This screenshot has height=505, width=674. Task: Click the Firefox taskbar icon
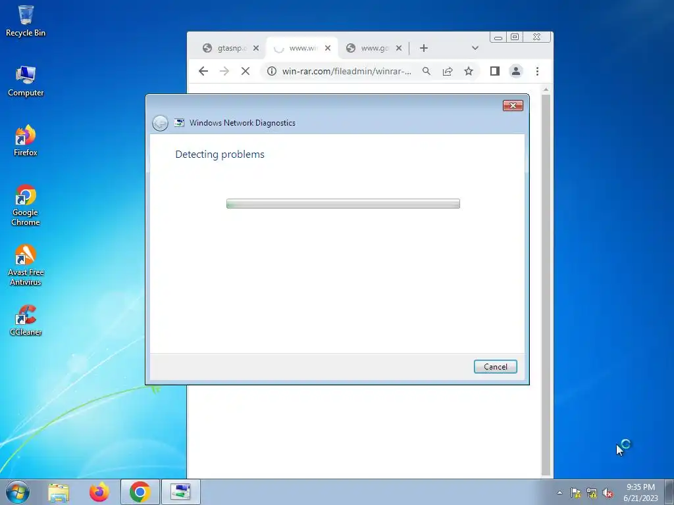[x=99, y=492]
